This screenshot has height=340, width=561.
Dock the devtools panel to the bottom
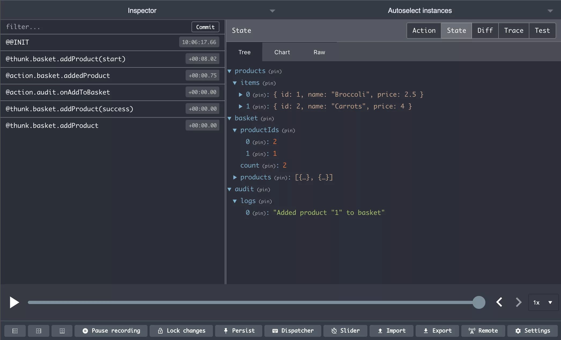pos(62,331)
